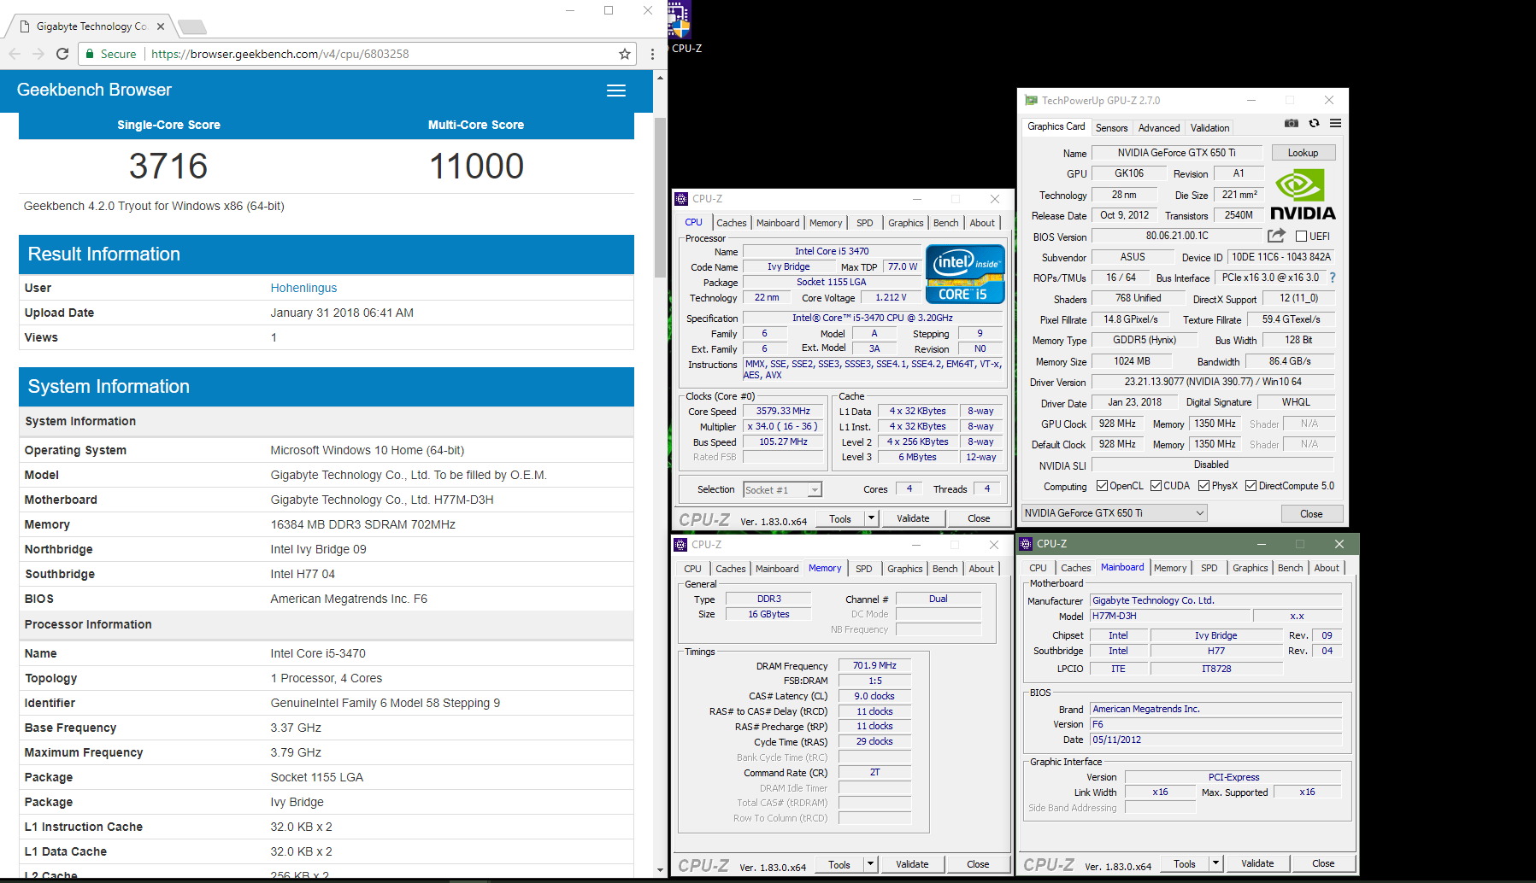Select Caches tab in CPU-Z CPU window
The width and height of the screenshot is (1536, 883).
[x=732, y=223]
